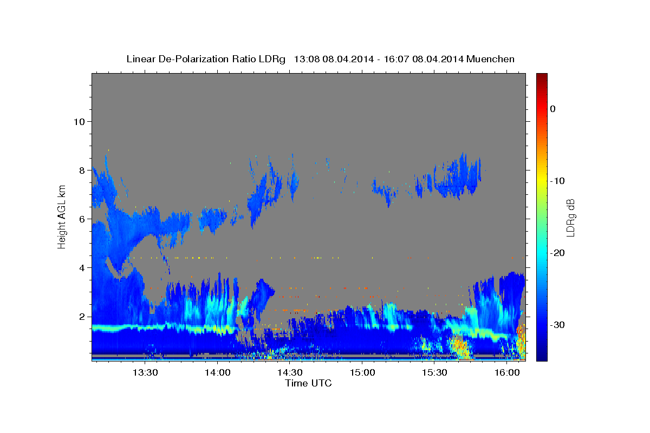Click the 'LDRg dB' colorbar label
650x433 pixels.
(x=570, y=218)
